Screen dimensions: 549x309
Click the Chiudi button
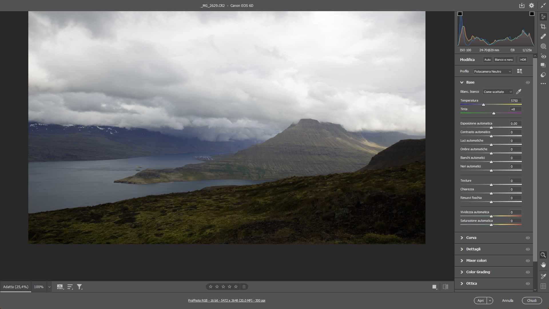[532, 300]
